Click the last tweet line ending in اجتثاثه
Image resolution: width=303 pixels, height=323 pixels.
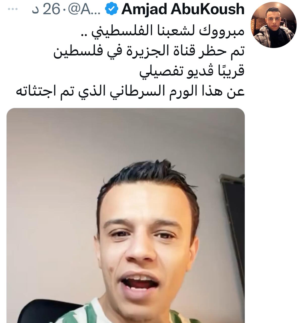130,90
